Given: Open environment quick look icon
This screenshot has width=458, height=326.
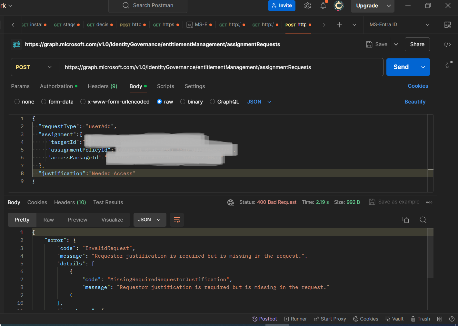Looking at the screenshot, I should [x=447, y=25].
